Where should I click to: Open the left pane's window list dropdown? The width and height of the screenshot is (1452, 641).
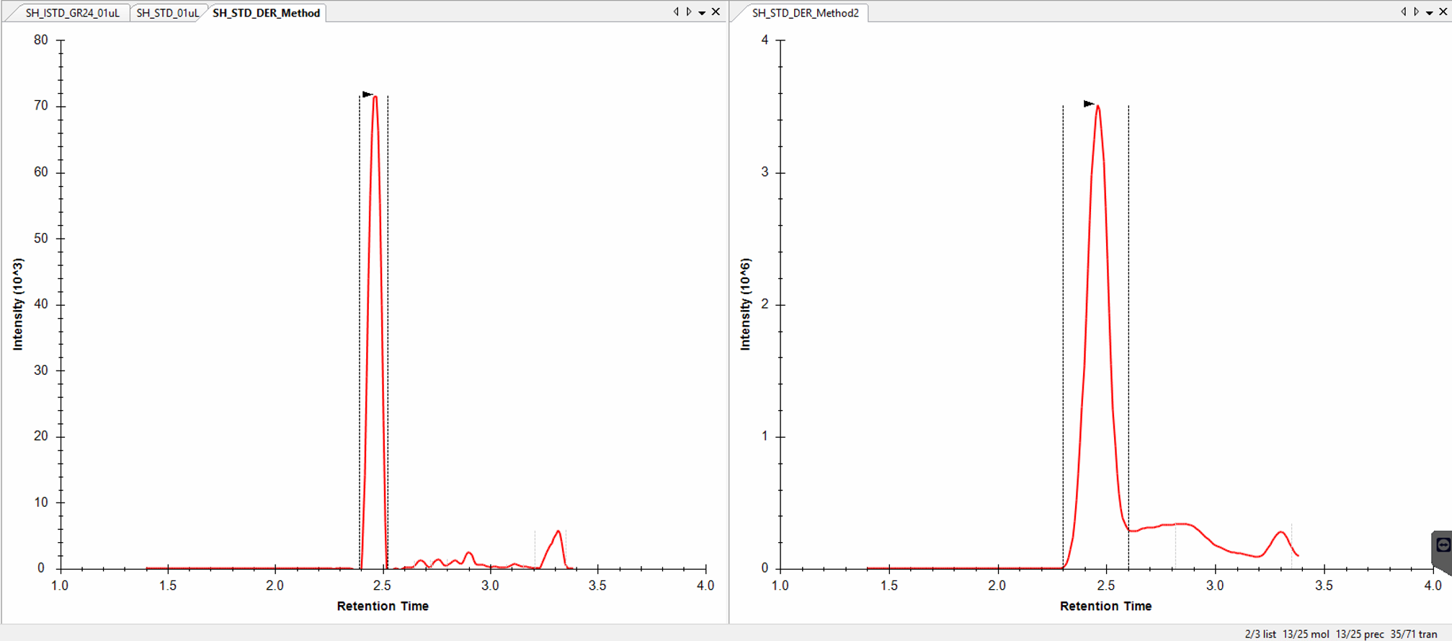(702, 12)
